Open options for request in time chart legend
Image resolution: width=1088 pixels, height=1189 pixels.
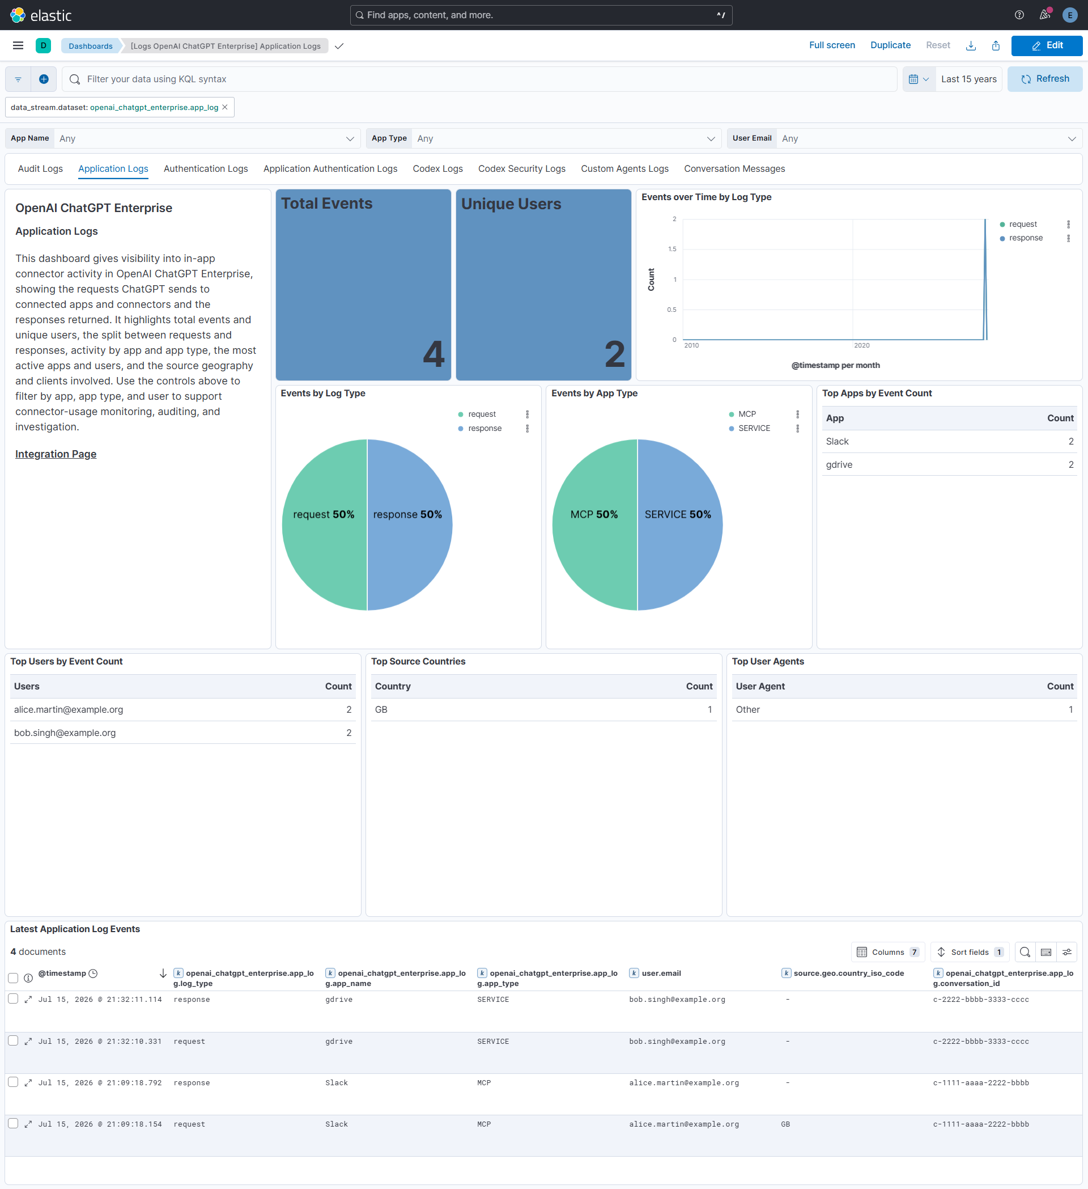1068,224
